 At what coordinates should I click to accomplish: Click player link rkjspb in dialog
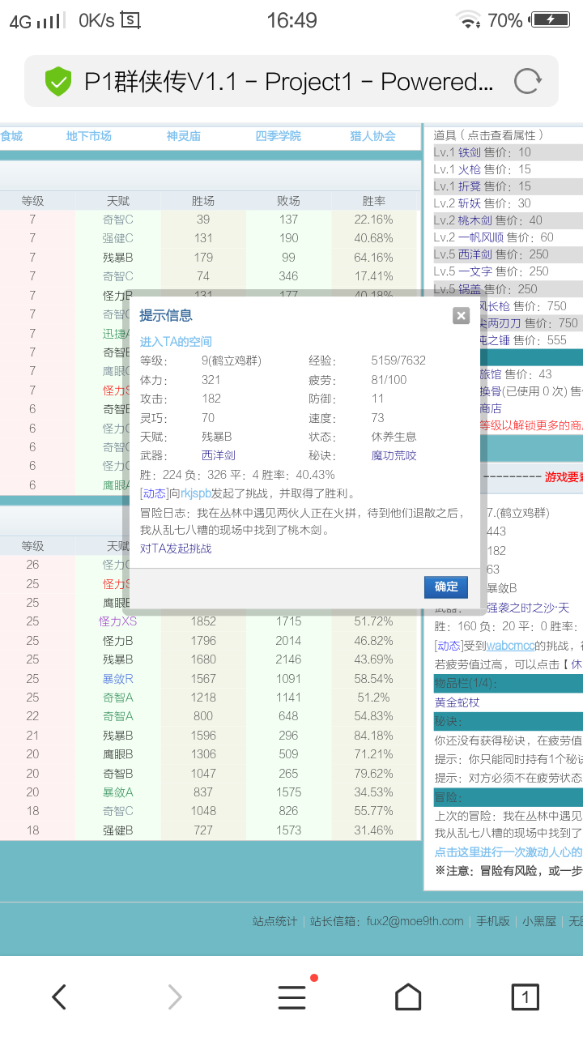(196, 493)
